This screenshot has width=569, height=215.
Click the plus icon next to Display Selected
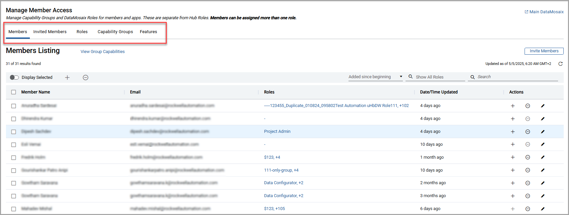(67, 78)
